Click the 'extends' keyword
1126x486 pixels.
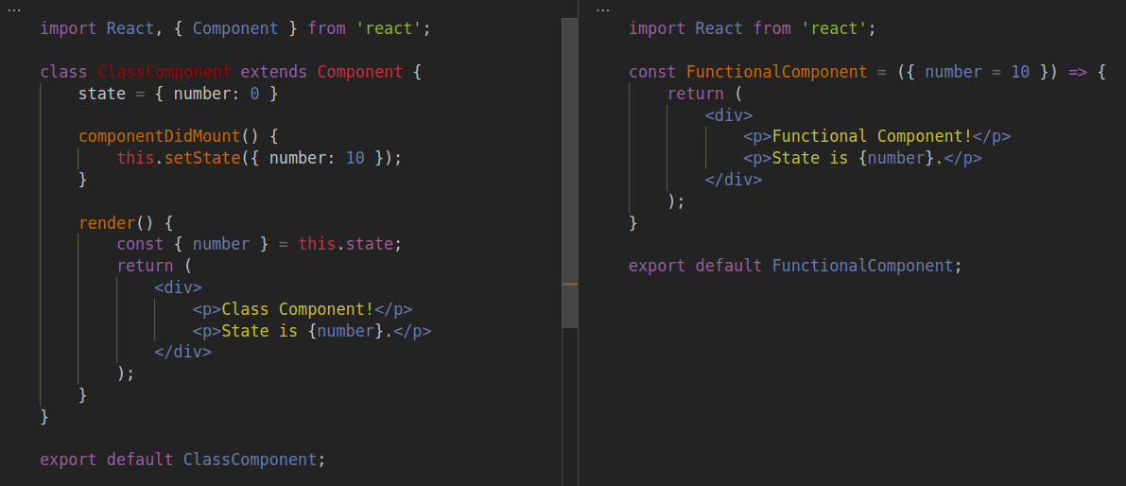click(x=274, y=72)
